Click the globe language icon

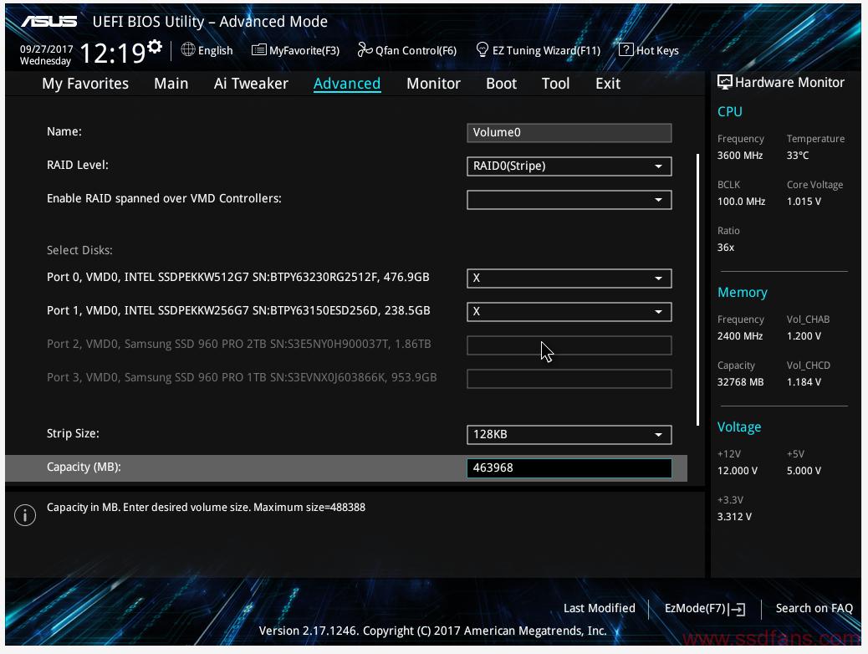[188, 50]
